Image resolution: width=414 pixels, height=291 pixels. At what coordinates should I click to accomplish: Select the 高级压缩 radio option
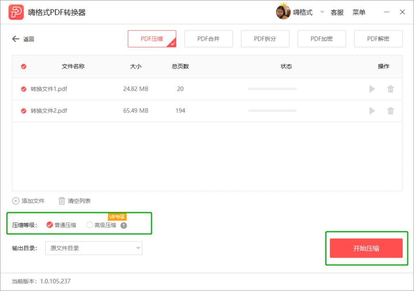90,225
